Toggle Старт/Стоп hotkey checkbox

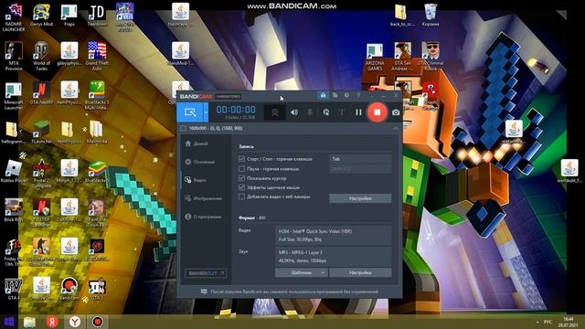(x=241, y=159)
